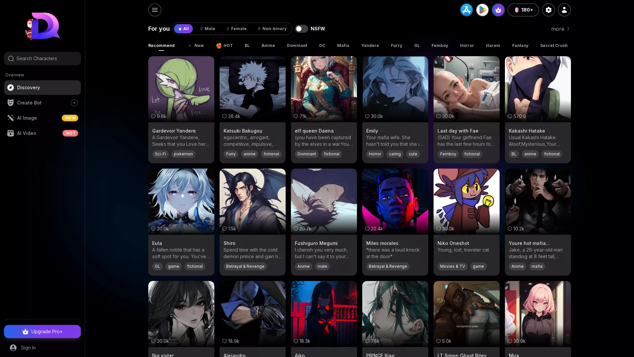Open the user profile icon
This screenshot has width=634, height=357.
point(564,10)
